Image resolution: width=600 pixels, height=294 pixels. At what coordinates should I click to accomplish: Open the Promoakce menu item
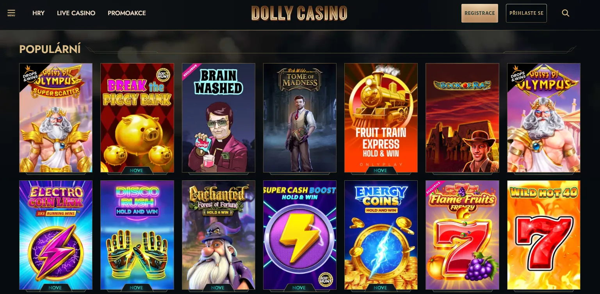pos(127,13)
